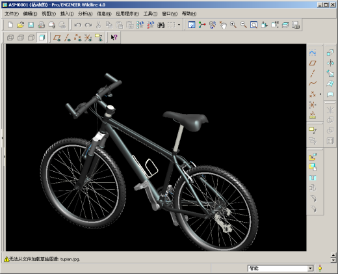Create a new file with the New icon
This screenshot has width=338, height=274.
pos(10,25)
